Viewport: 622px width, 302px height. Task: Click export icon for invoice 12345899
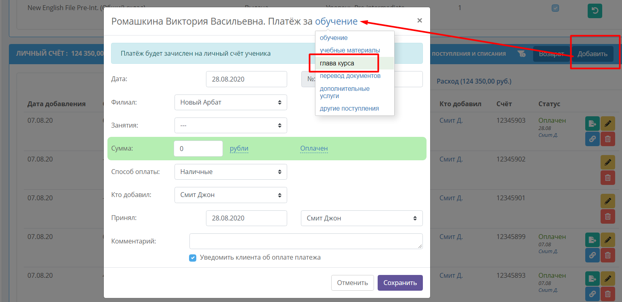click(593, 240)
